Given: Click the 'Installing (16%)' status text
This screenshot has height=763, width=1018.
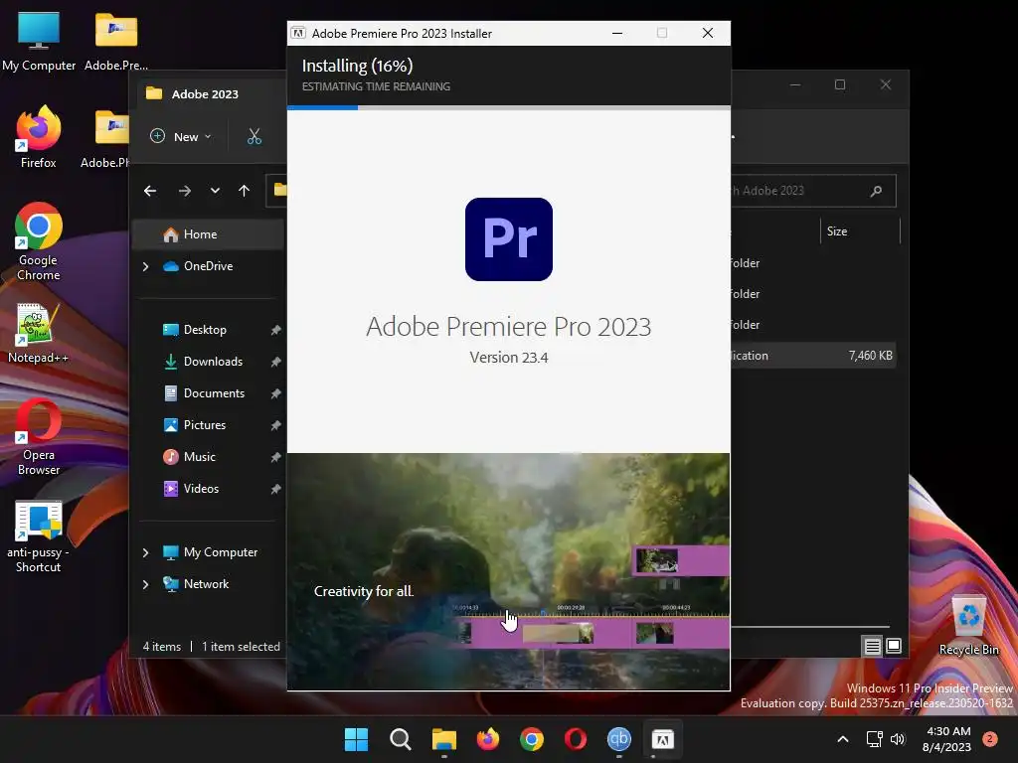Looking at the screenshot, I should (357, 66).
